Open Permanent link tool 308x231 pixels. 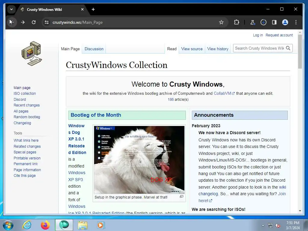(26, 164)
